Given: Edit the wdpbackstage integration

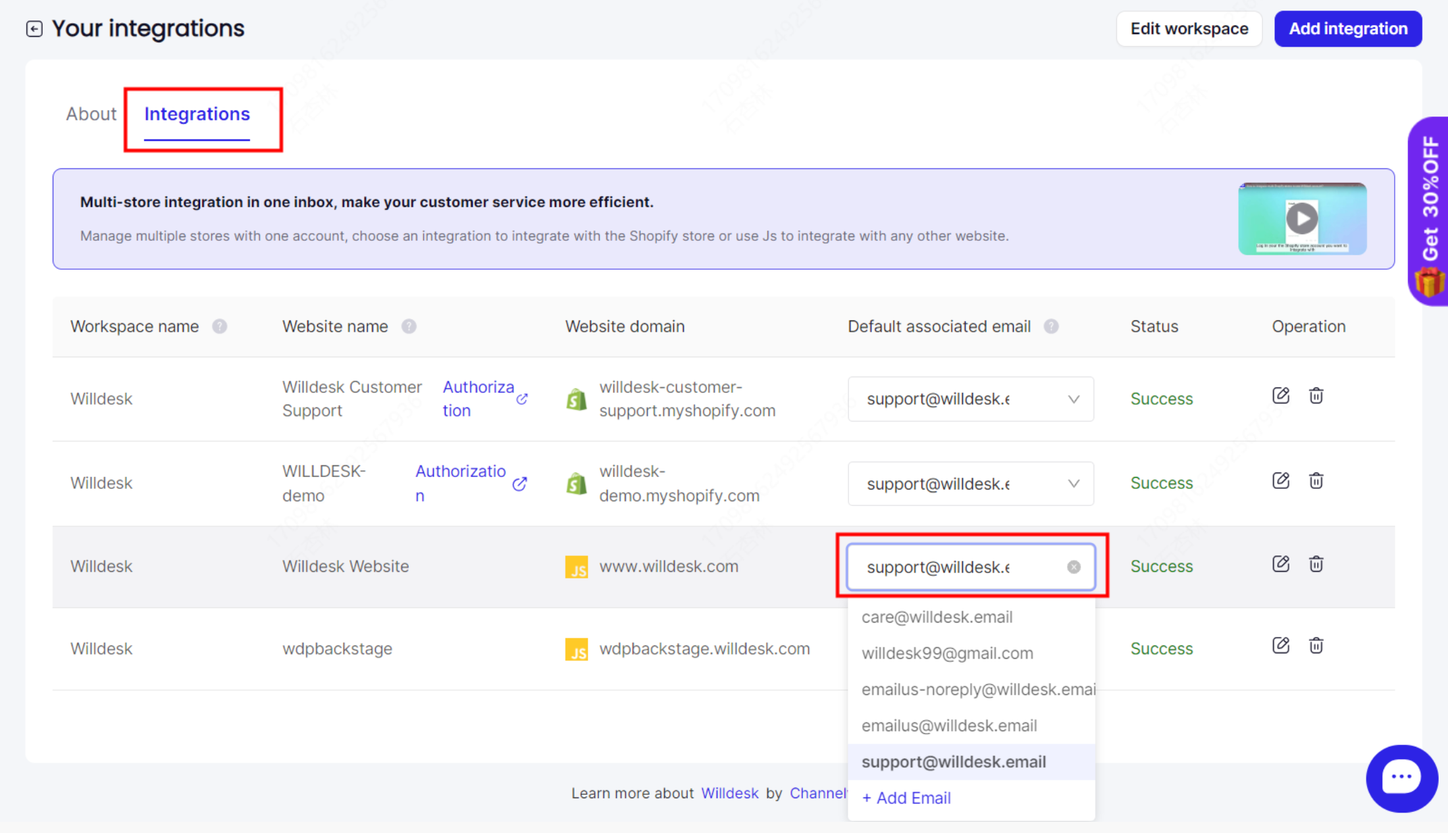Looking at the screenshot, I should pos(1281,645).
